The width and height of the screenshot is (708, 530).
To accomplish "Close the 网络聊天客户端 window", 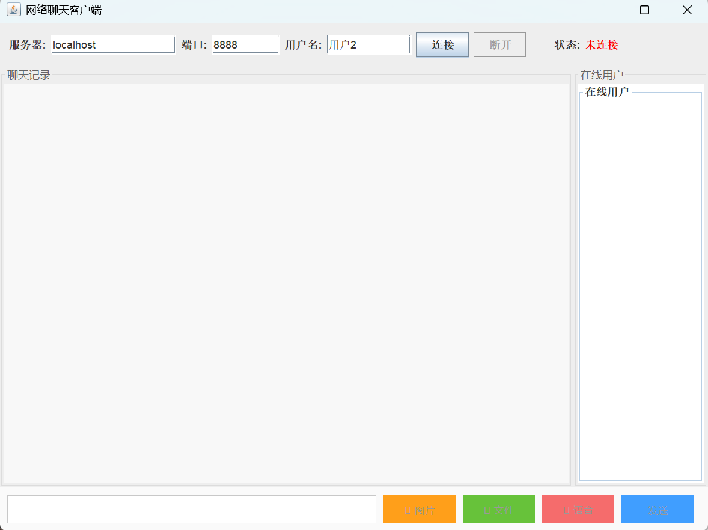I will point(687,10).
